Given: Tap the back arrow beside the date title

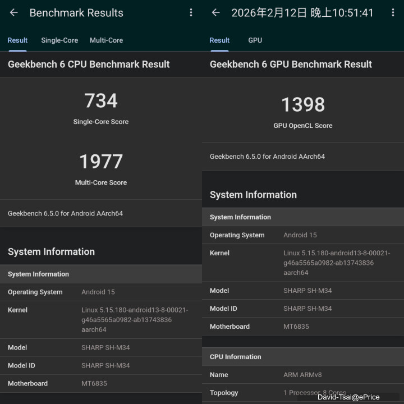Looking at the screenshot, I should [x=215, y=12].
